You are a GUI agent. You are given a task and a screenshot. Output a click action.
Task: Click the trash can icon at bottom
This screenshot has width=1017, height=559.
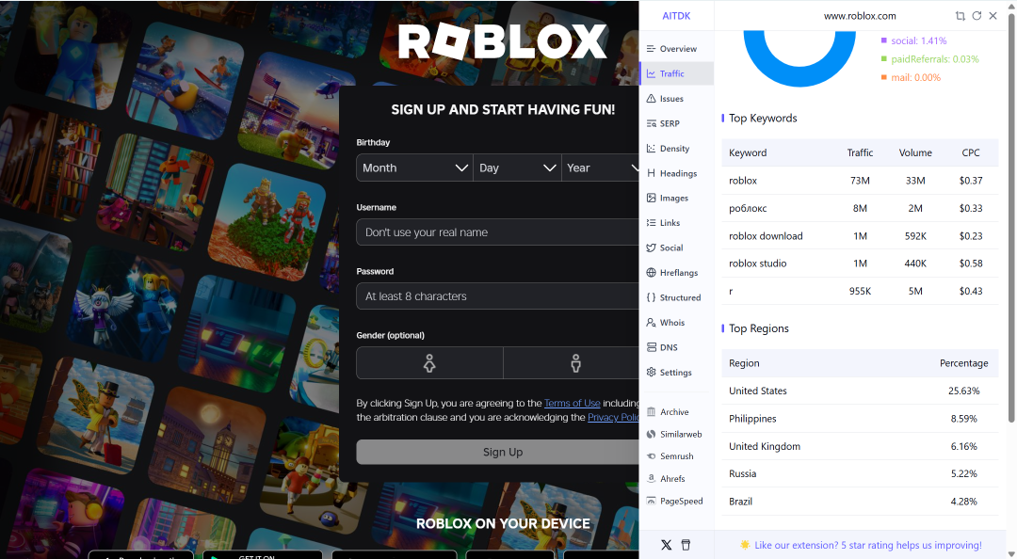(x=686, y=545)
